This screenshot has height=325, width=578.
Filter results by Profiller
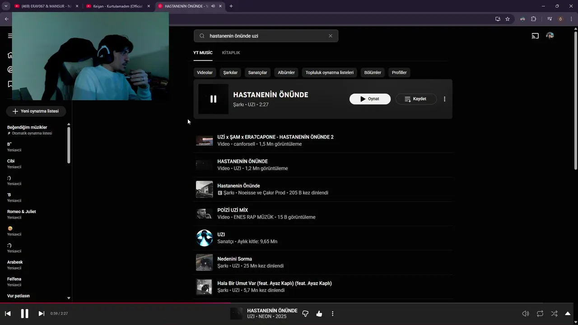(399, 72)
